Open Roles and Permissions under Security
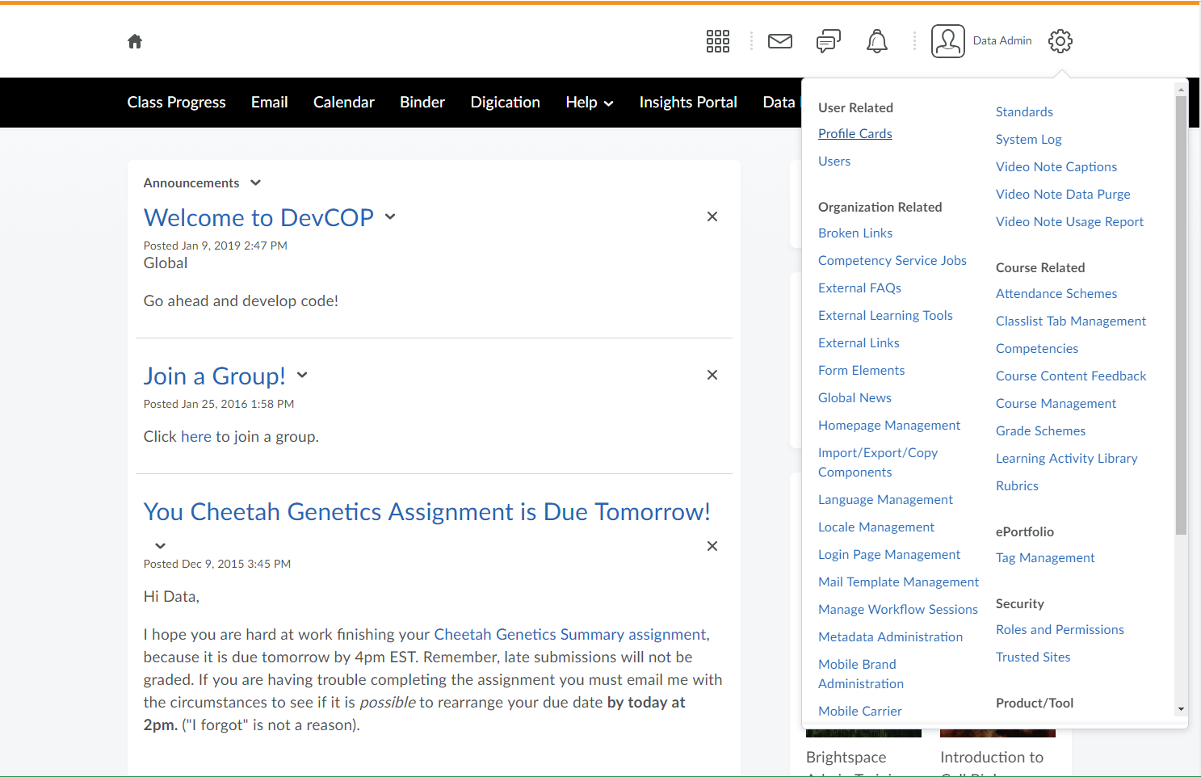The height and width of the screenshot is (777, 1201). pos(1059,630)
